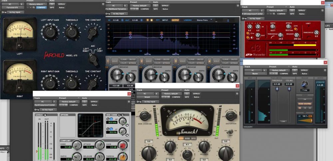Viewport: 333px width, 161px height.
Task: Solo band 1 in Multiband Dynamics
Action: point(115,61)
